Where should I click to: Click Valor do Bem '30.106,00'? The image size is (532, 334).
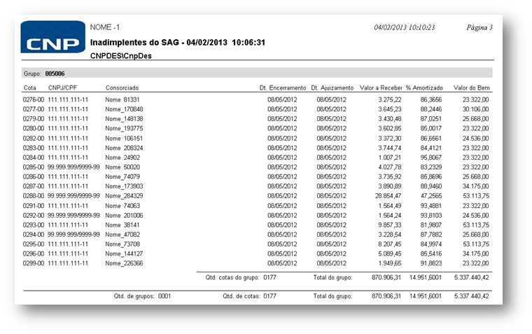(476, 109)
